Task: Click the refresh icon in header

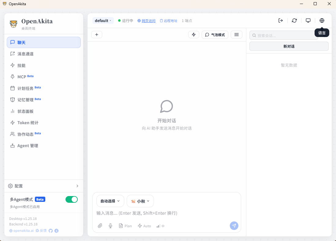Action: point(294,20)
